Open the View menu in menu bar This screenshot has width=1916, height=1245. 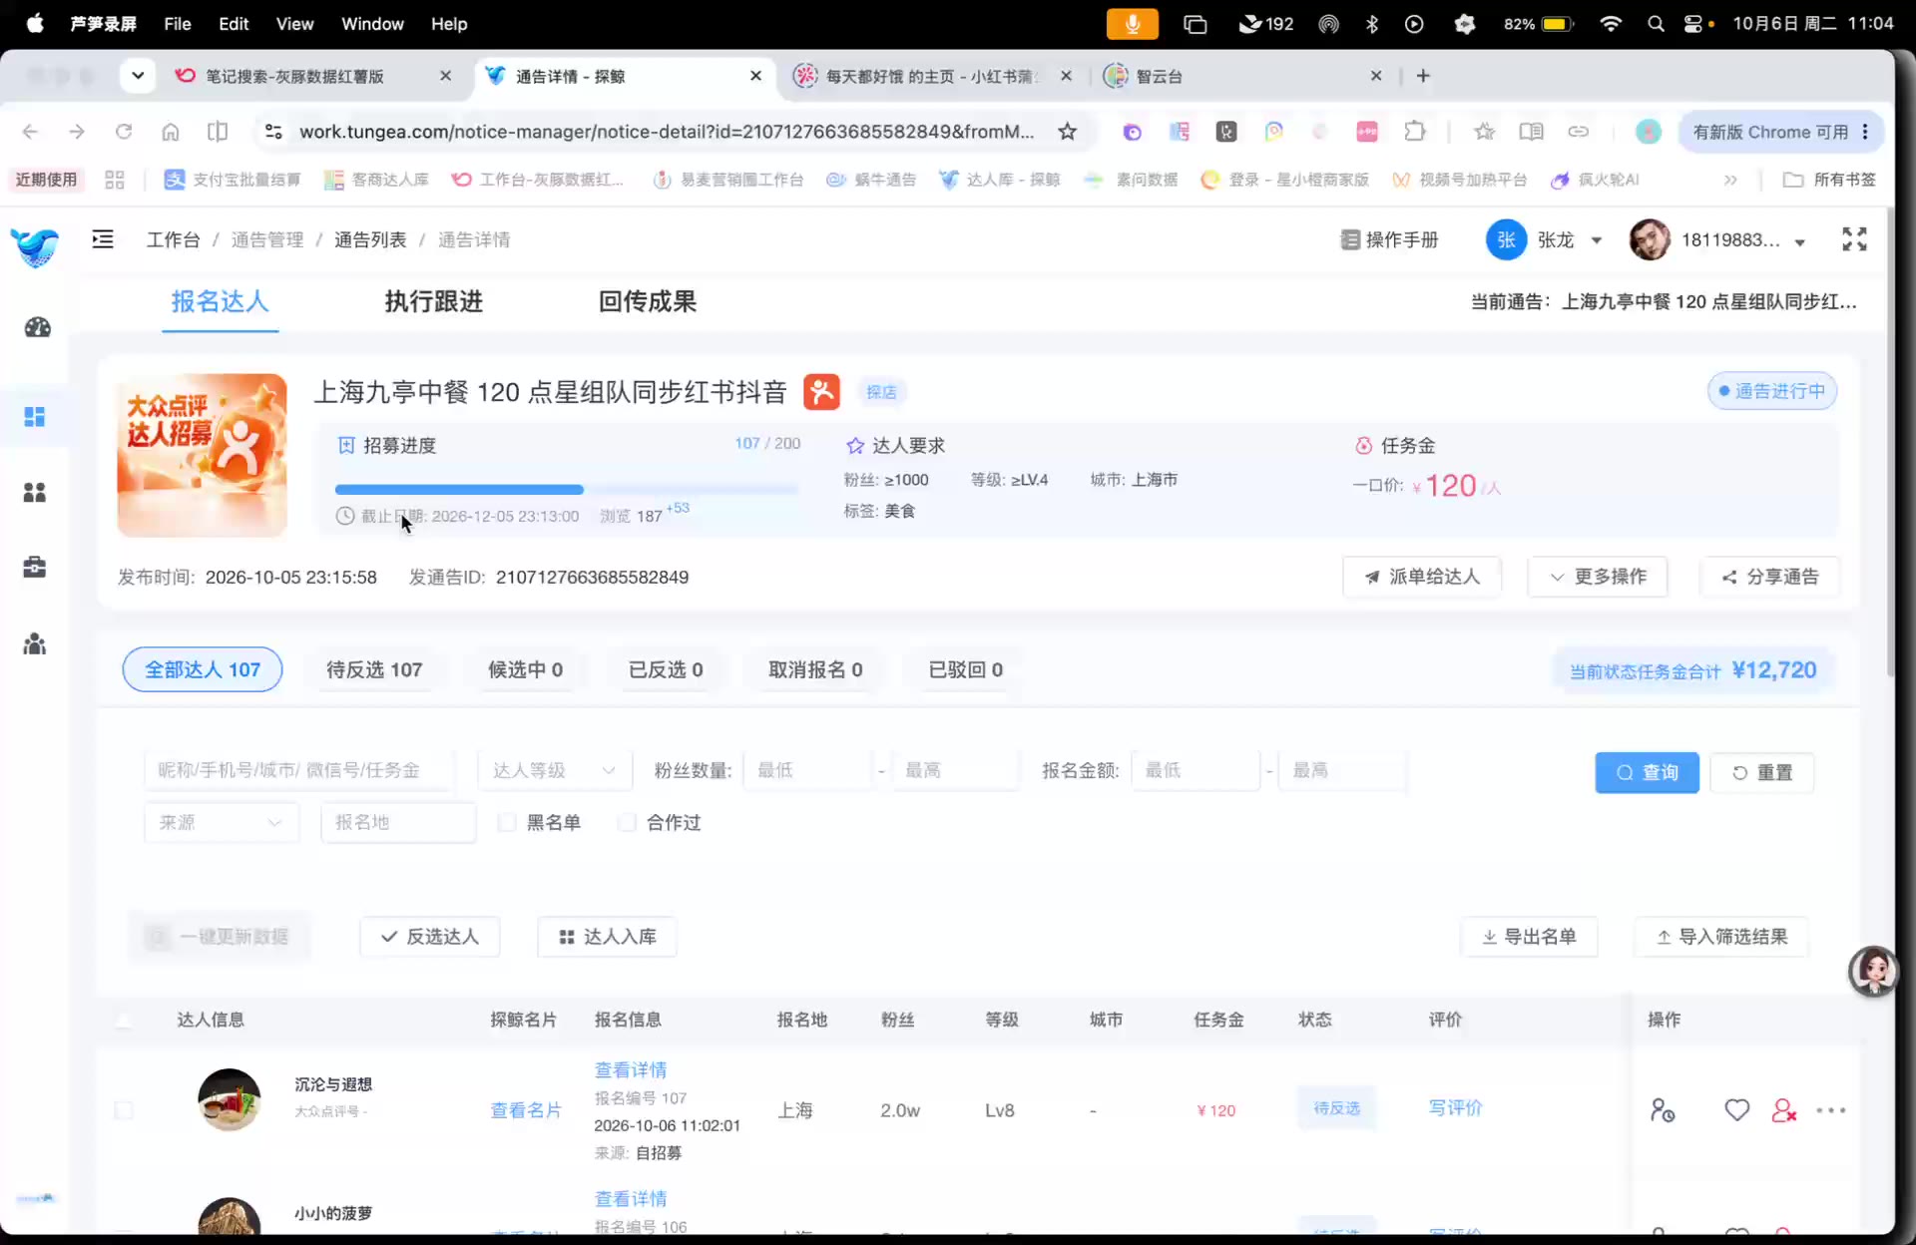(294, 24)
